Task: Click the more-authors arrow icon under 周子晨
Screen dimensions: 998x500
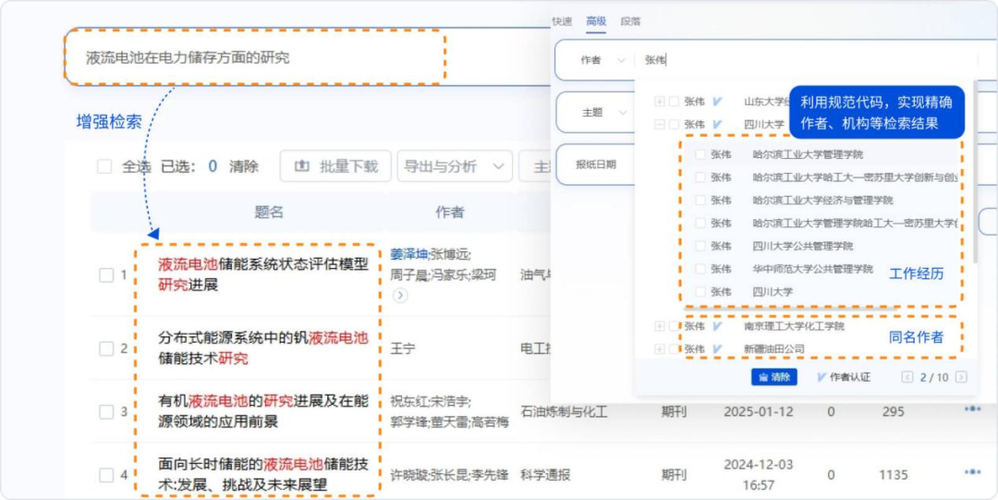Action: click(x=400, y=296)
